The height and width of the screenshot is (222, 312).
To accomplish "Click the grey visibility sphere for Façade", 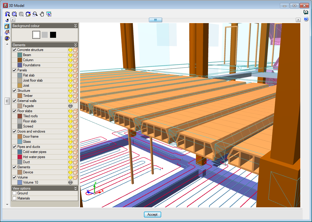I will point(70,106).
